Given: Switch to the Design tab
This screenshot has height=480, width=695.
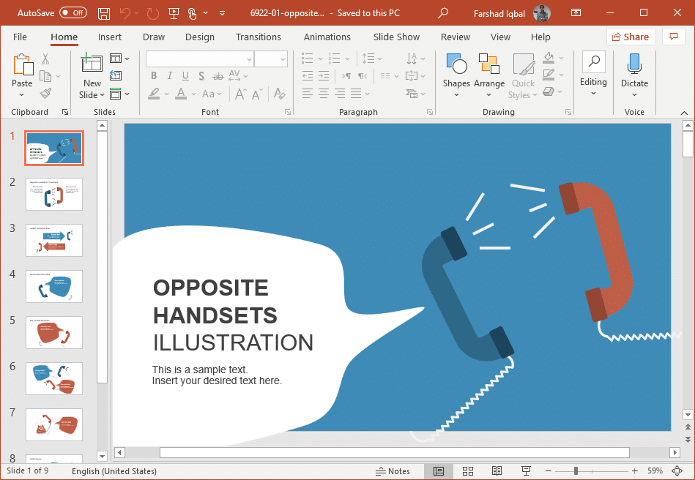Looking at the screenshot, I should point(199,37).
